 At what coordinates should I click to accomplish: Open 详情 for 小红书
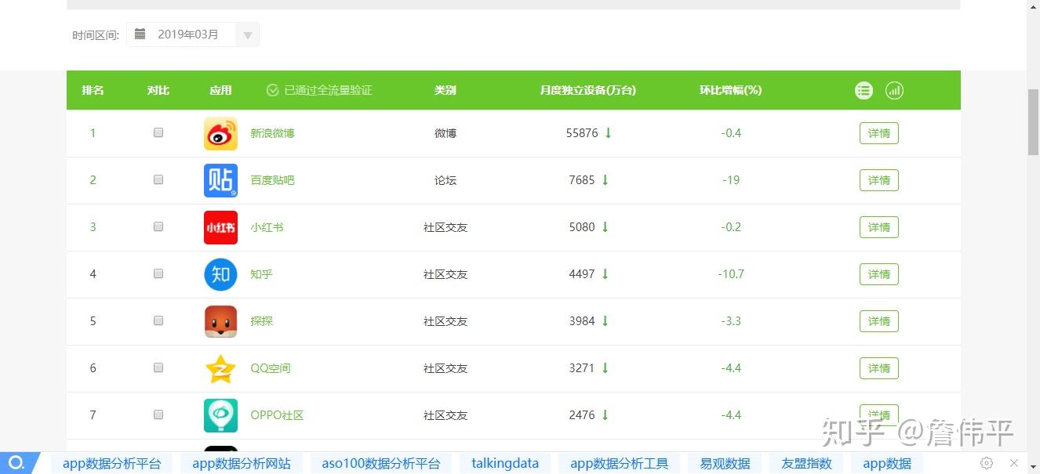point(879,227)
